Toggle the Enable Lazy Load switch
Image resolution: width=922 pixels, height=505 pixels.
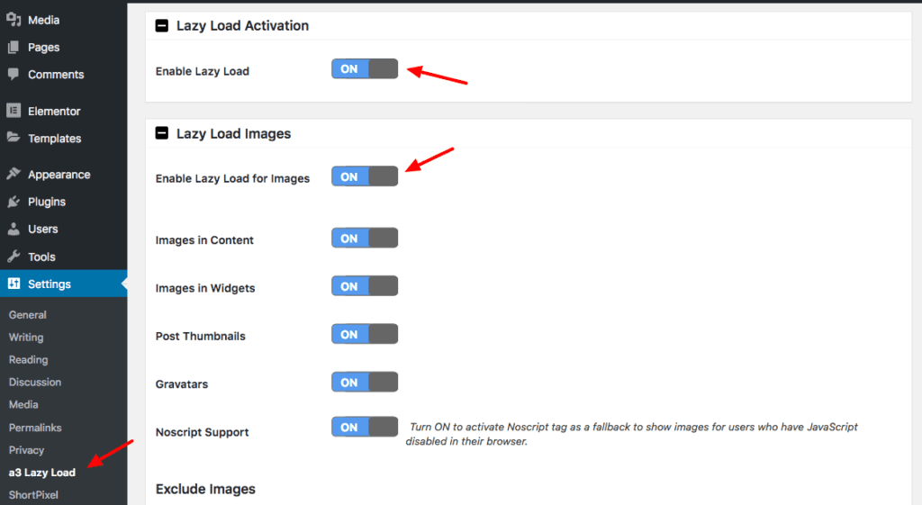(365, 69)
